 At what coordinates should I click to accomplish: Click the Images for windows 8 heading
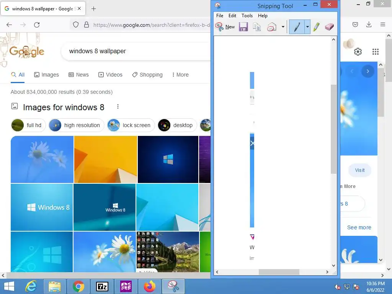coord(64,107)
